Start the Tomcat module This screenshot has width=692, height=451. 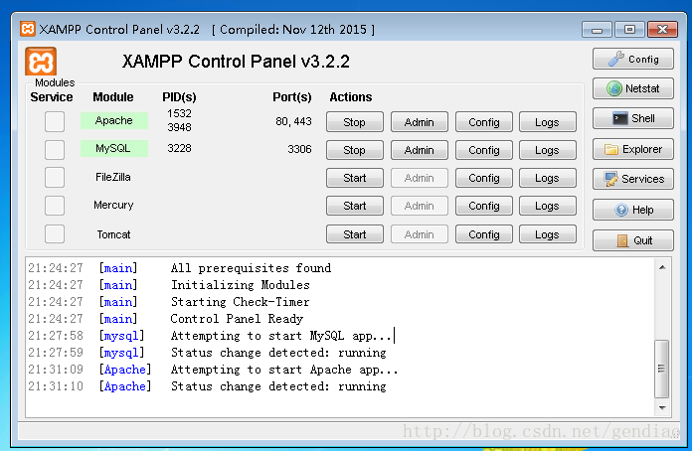[354, 234]
